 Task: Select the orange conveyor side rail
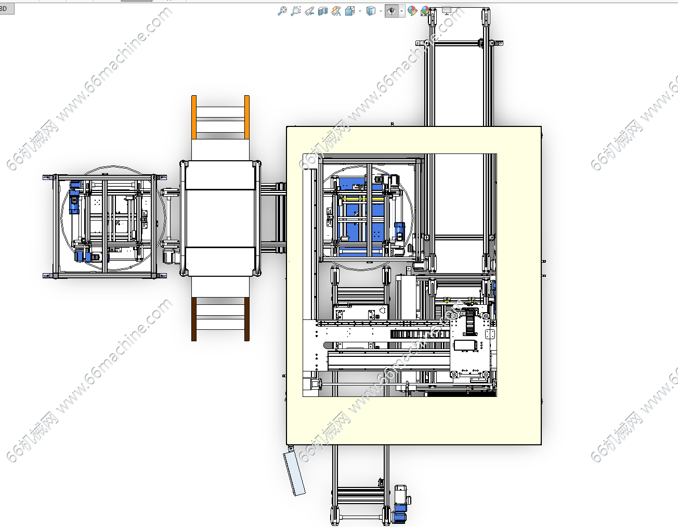click(194, 117)
